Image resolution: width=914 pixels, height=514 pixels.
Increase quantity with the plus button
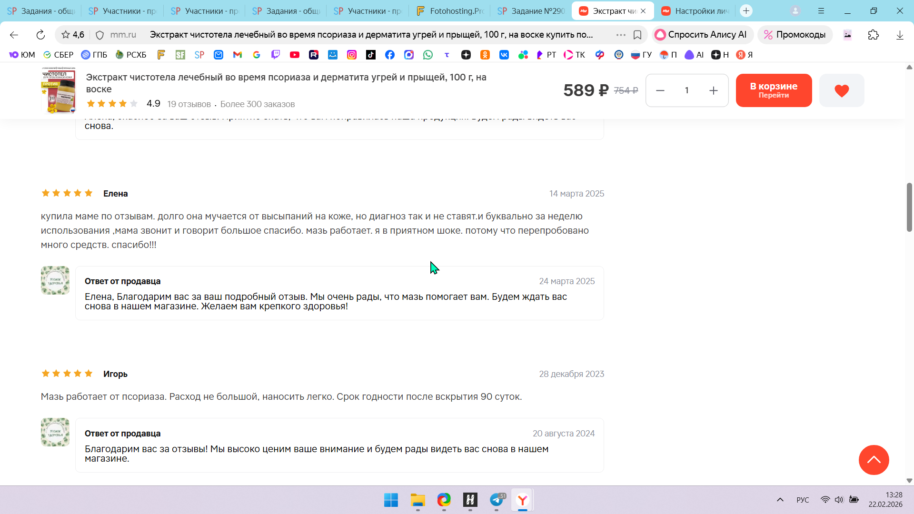pos(713,90)
